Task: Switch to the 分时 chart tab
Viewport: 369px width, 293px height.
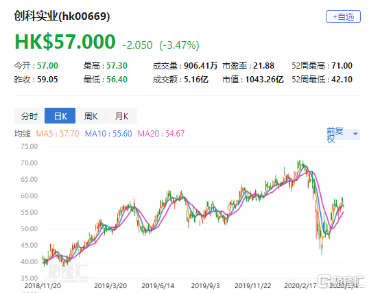Action: pyautogui.click(x=29, y=116)
